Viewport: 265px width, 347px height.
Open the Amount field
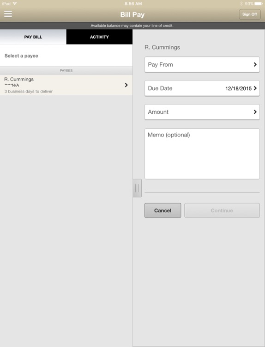click(202, 112)
